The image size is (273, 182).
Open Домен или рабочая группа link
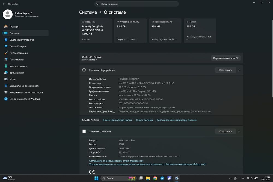(x=117, y=120)
